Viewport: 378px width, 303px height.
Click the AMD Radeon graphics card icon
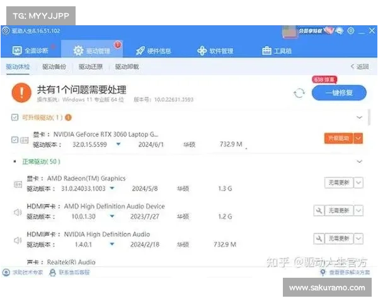pos(18,184)
